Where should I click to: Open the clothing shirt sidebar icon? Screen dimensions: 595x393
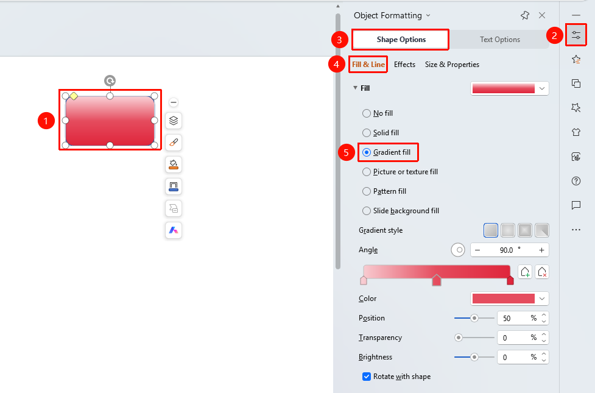tap(576, 132)
